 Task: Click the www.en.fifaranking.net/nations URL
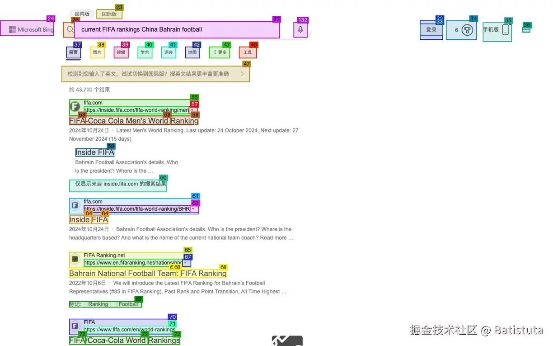(133, 263)
